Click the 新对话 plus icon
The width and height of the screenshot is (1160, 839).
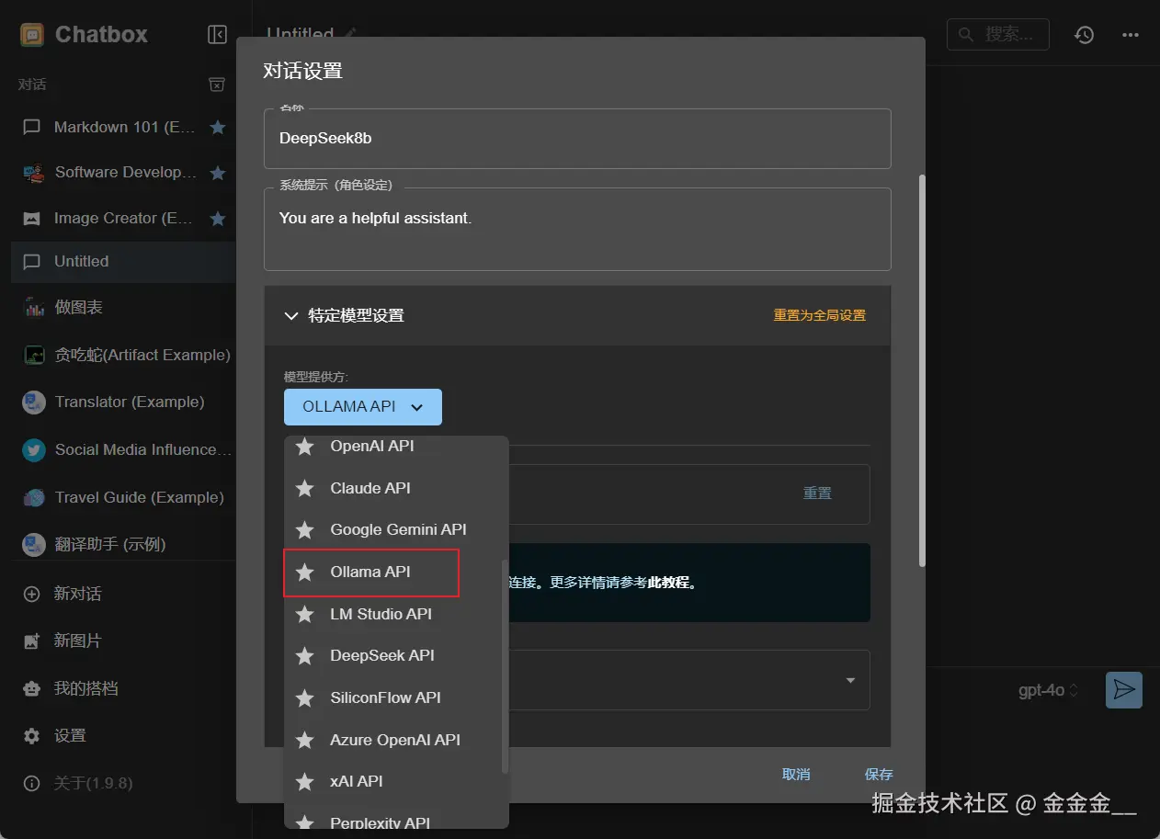pos(32,595)
